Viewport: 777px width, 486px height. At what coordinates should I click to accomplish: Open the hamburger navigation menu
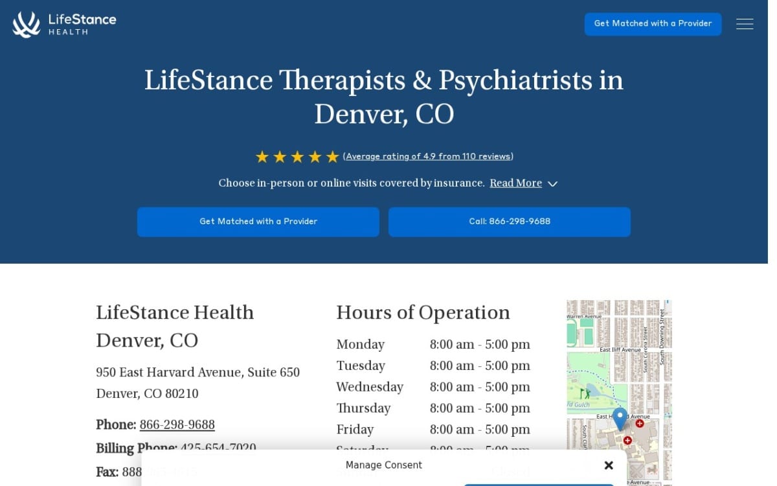pyautogui.click(x=745, y=24)
